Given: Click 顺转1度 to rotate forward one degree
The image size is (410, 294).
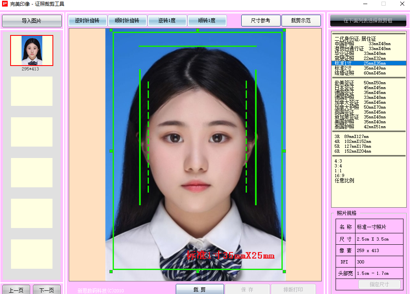Looking at the screenshot, I should click(x=207, y=21).
